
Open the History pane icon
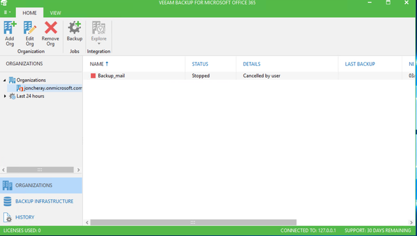click(x=8, y=218)
